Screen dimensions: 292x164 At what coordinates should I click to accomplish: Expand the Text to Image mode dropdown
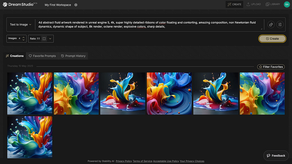pyautogui.click(x=21, y=24)
